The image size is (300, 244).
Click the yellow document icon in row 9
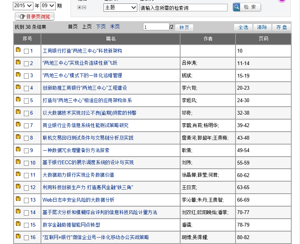(x=18, y=149)
